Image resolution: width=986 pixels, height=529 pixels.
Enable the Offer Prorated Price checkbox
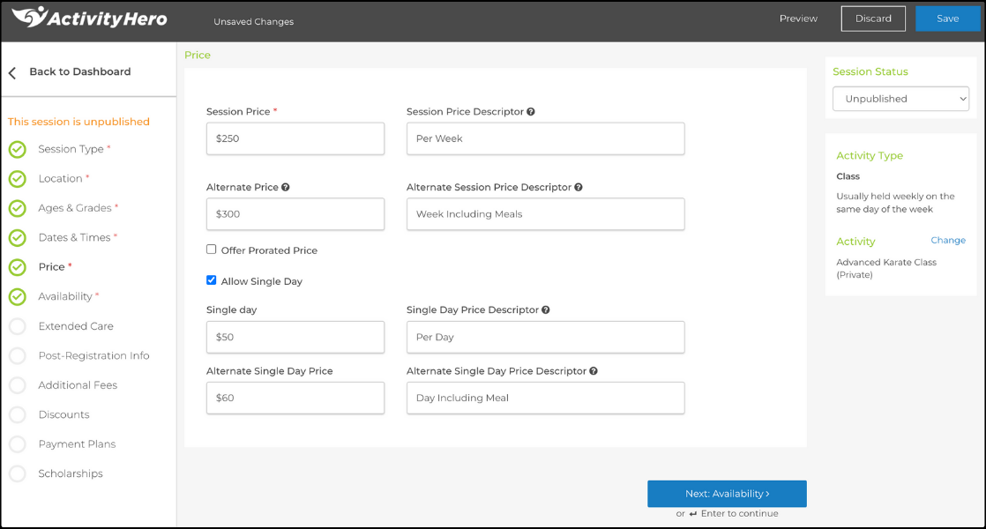(212, 250)
